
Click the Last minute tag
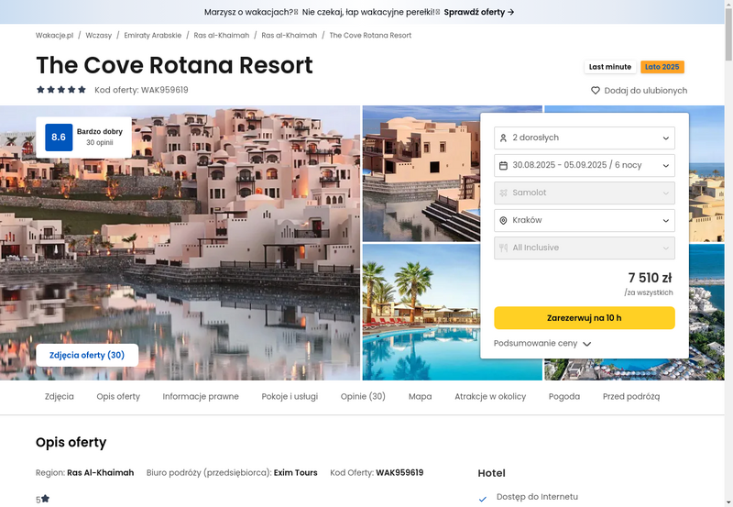pyautogui.click(x=610, y=67)
